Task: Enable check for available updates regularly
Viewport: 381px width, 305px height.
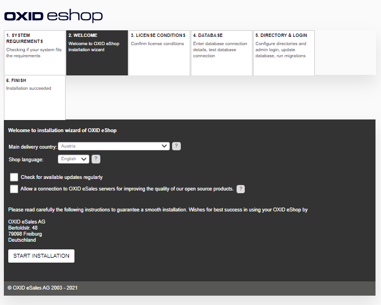Action: click(x=14, y=177)
